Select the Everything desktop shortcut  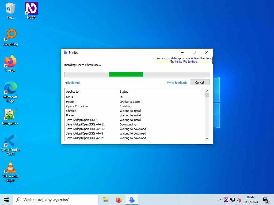(10, 37)
